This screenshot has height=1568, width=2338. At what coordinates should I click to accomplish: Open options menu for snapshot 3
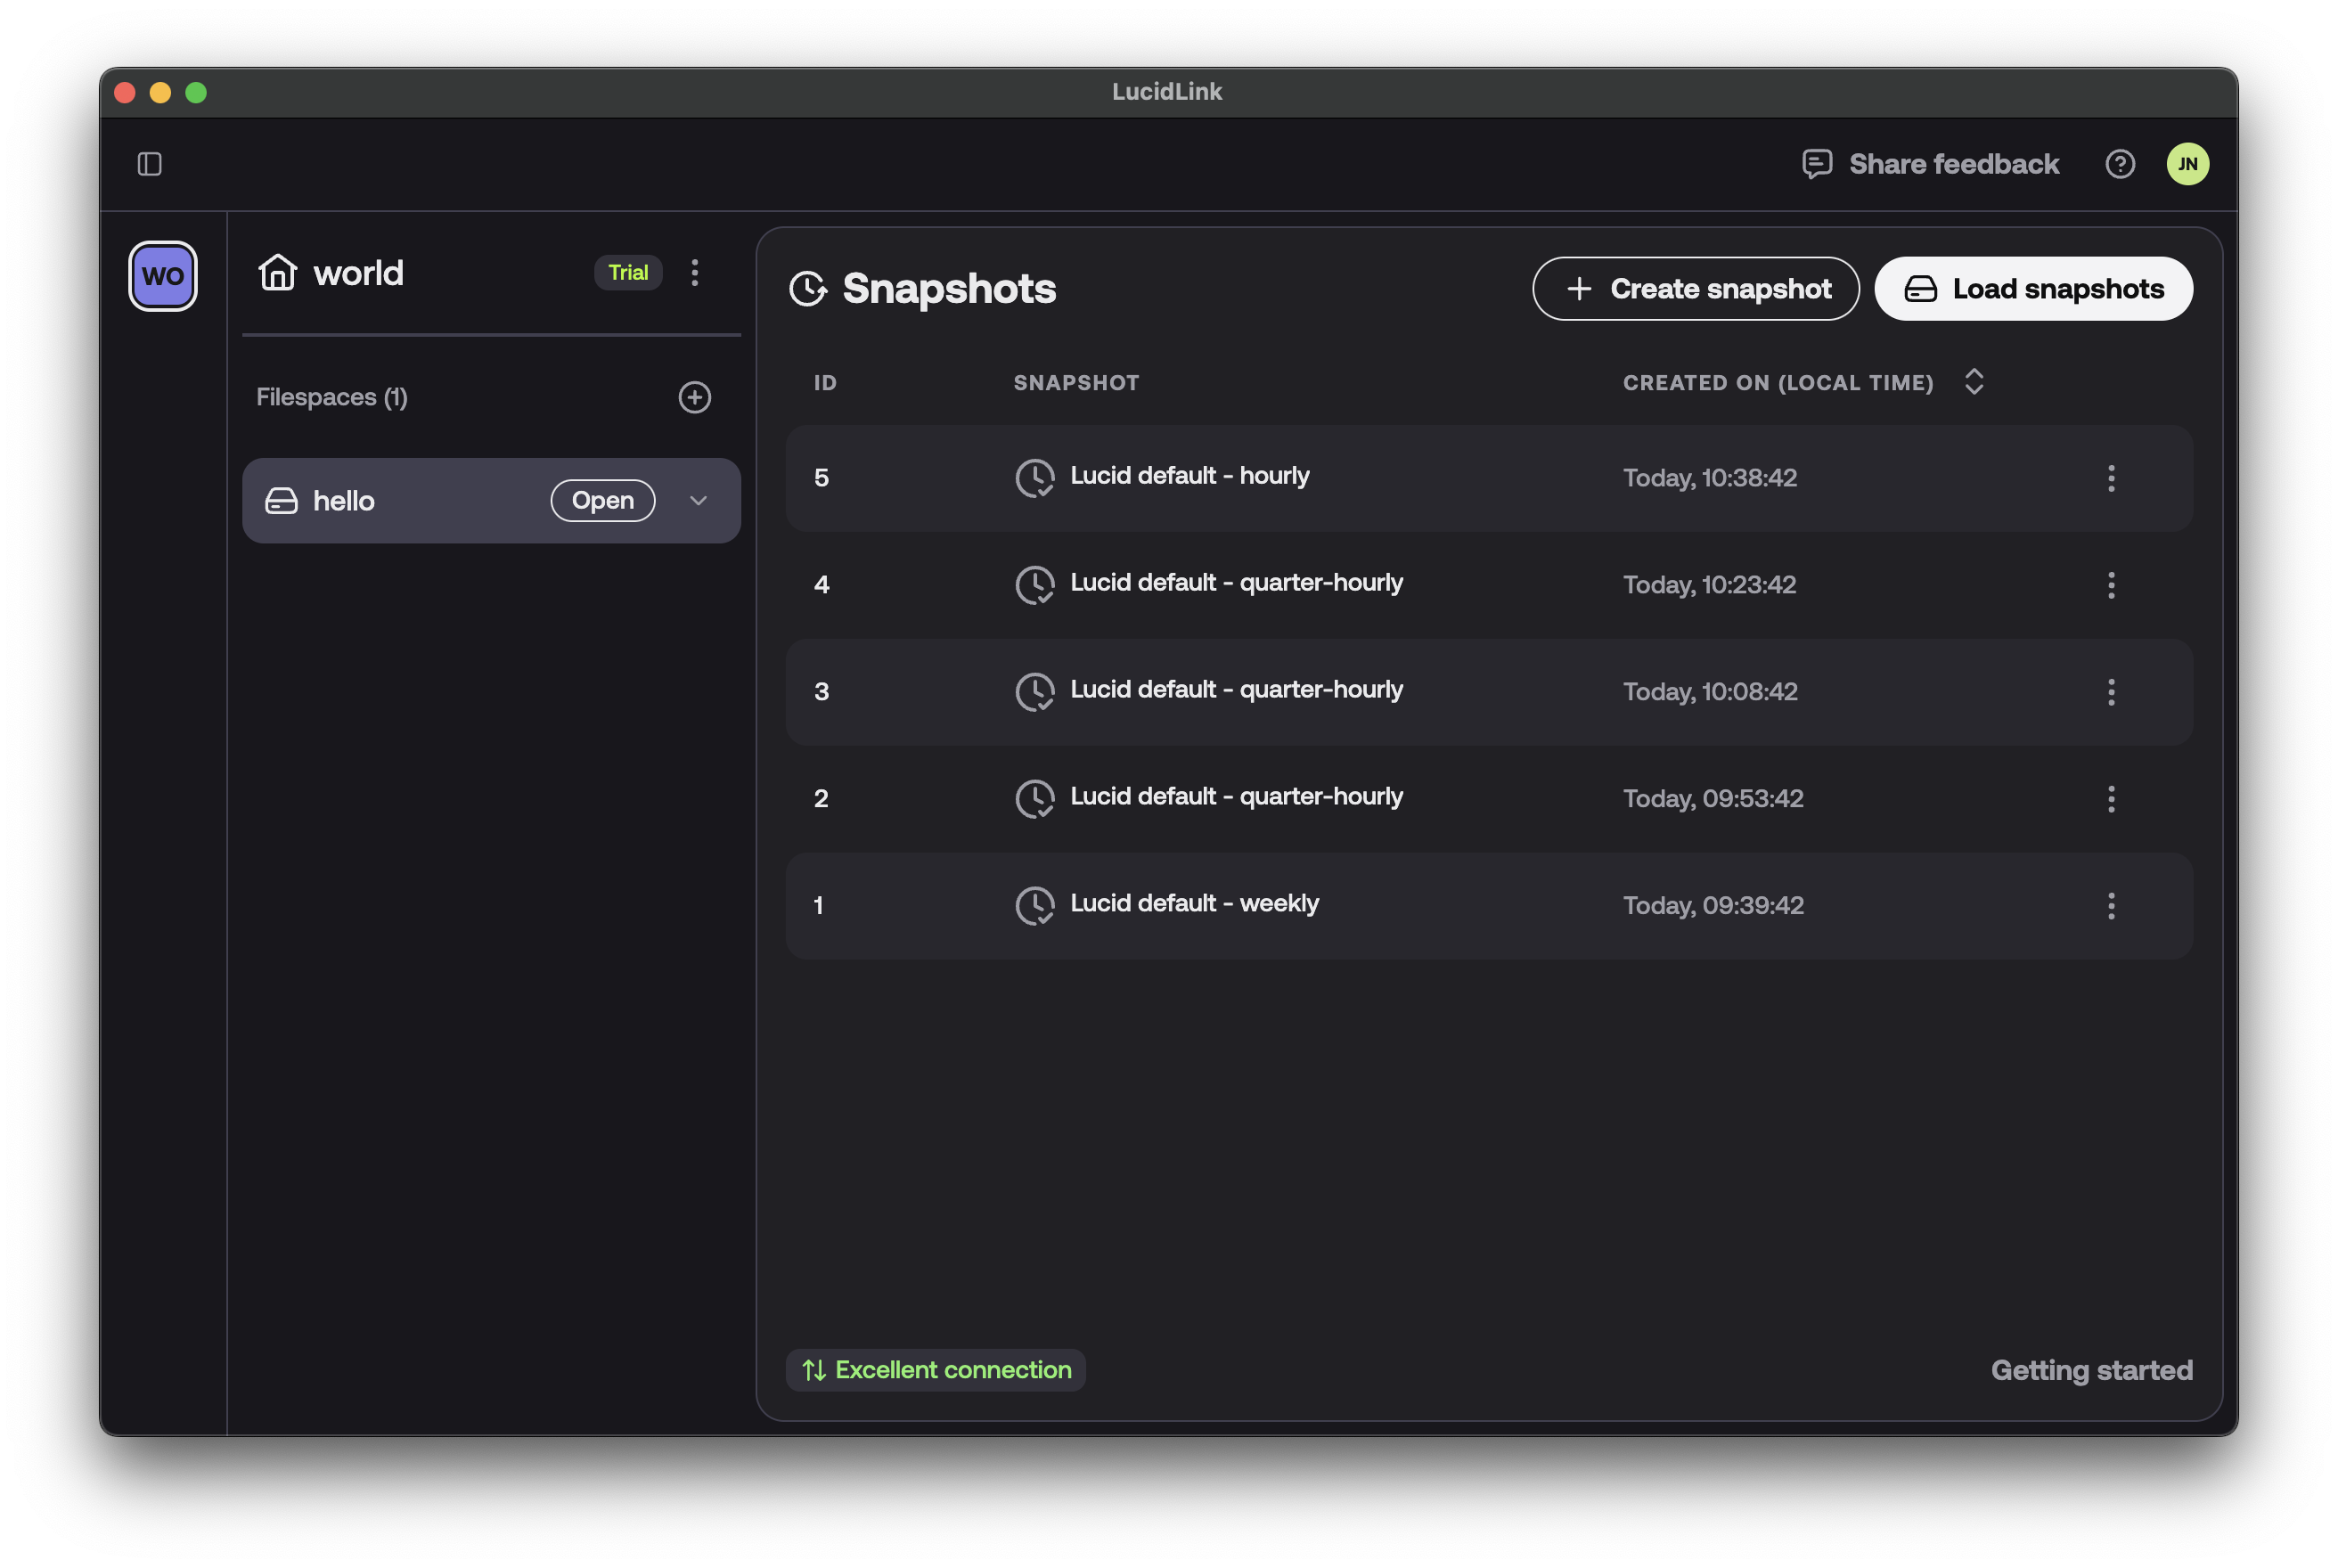point(2111,692)
